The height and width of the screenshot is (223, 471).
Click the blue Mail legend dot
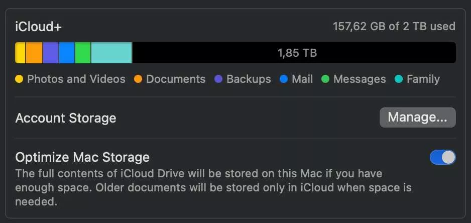click(x=284, y=79)
